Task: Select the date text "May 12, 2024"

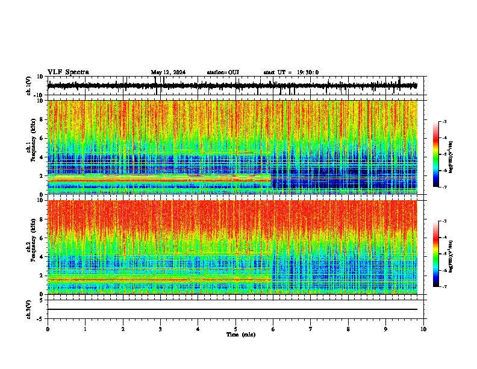Action: (x=168, y=72)
